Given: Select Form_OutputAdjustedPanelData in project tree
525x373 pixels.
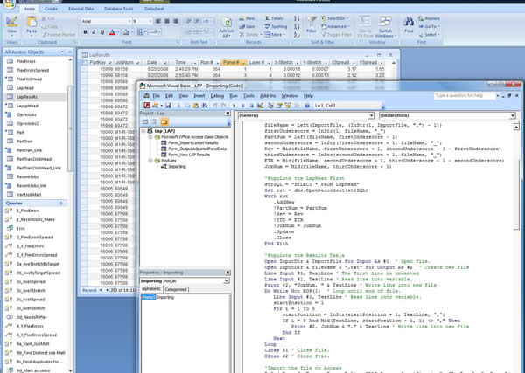Looking at the screenshot, I should coord(197,149).
